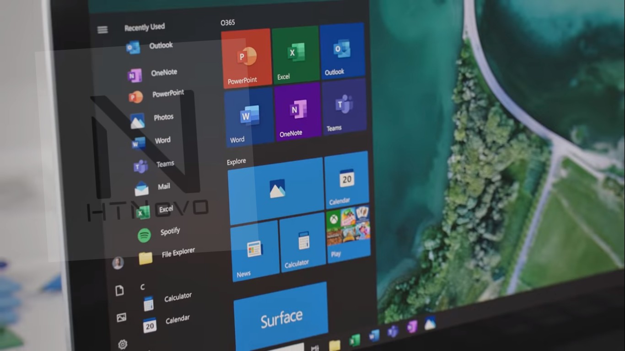Open File Explorer from the taskbar
Screen dimensions: 625x351
[x=334, y=345]
